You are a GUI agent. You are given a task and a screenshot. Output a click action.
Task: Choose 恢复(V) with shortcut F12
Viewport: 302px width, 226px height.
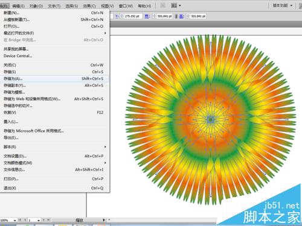tap(54, 113)
